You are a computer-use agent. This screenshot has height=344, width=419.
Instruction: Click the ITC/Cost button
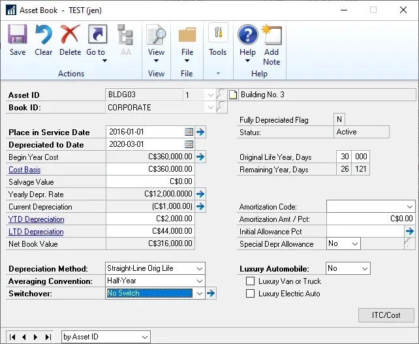386,315
